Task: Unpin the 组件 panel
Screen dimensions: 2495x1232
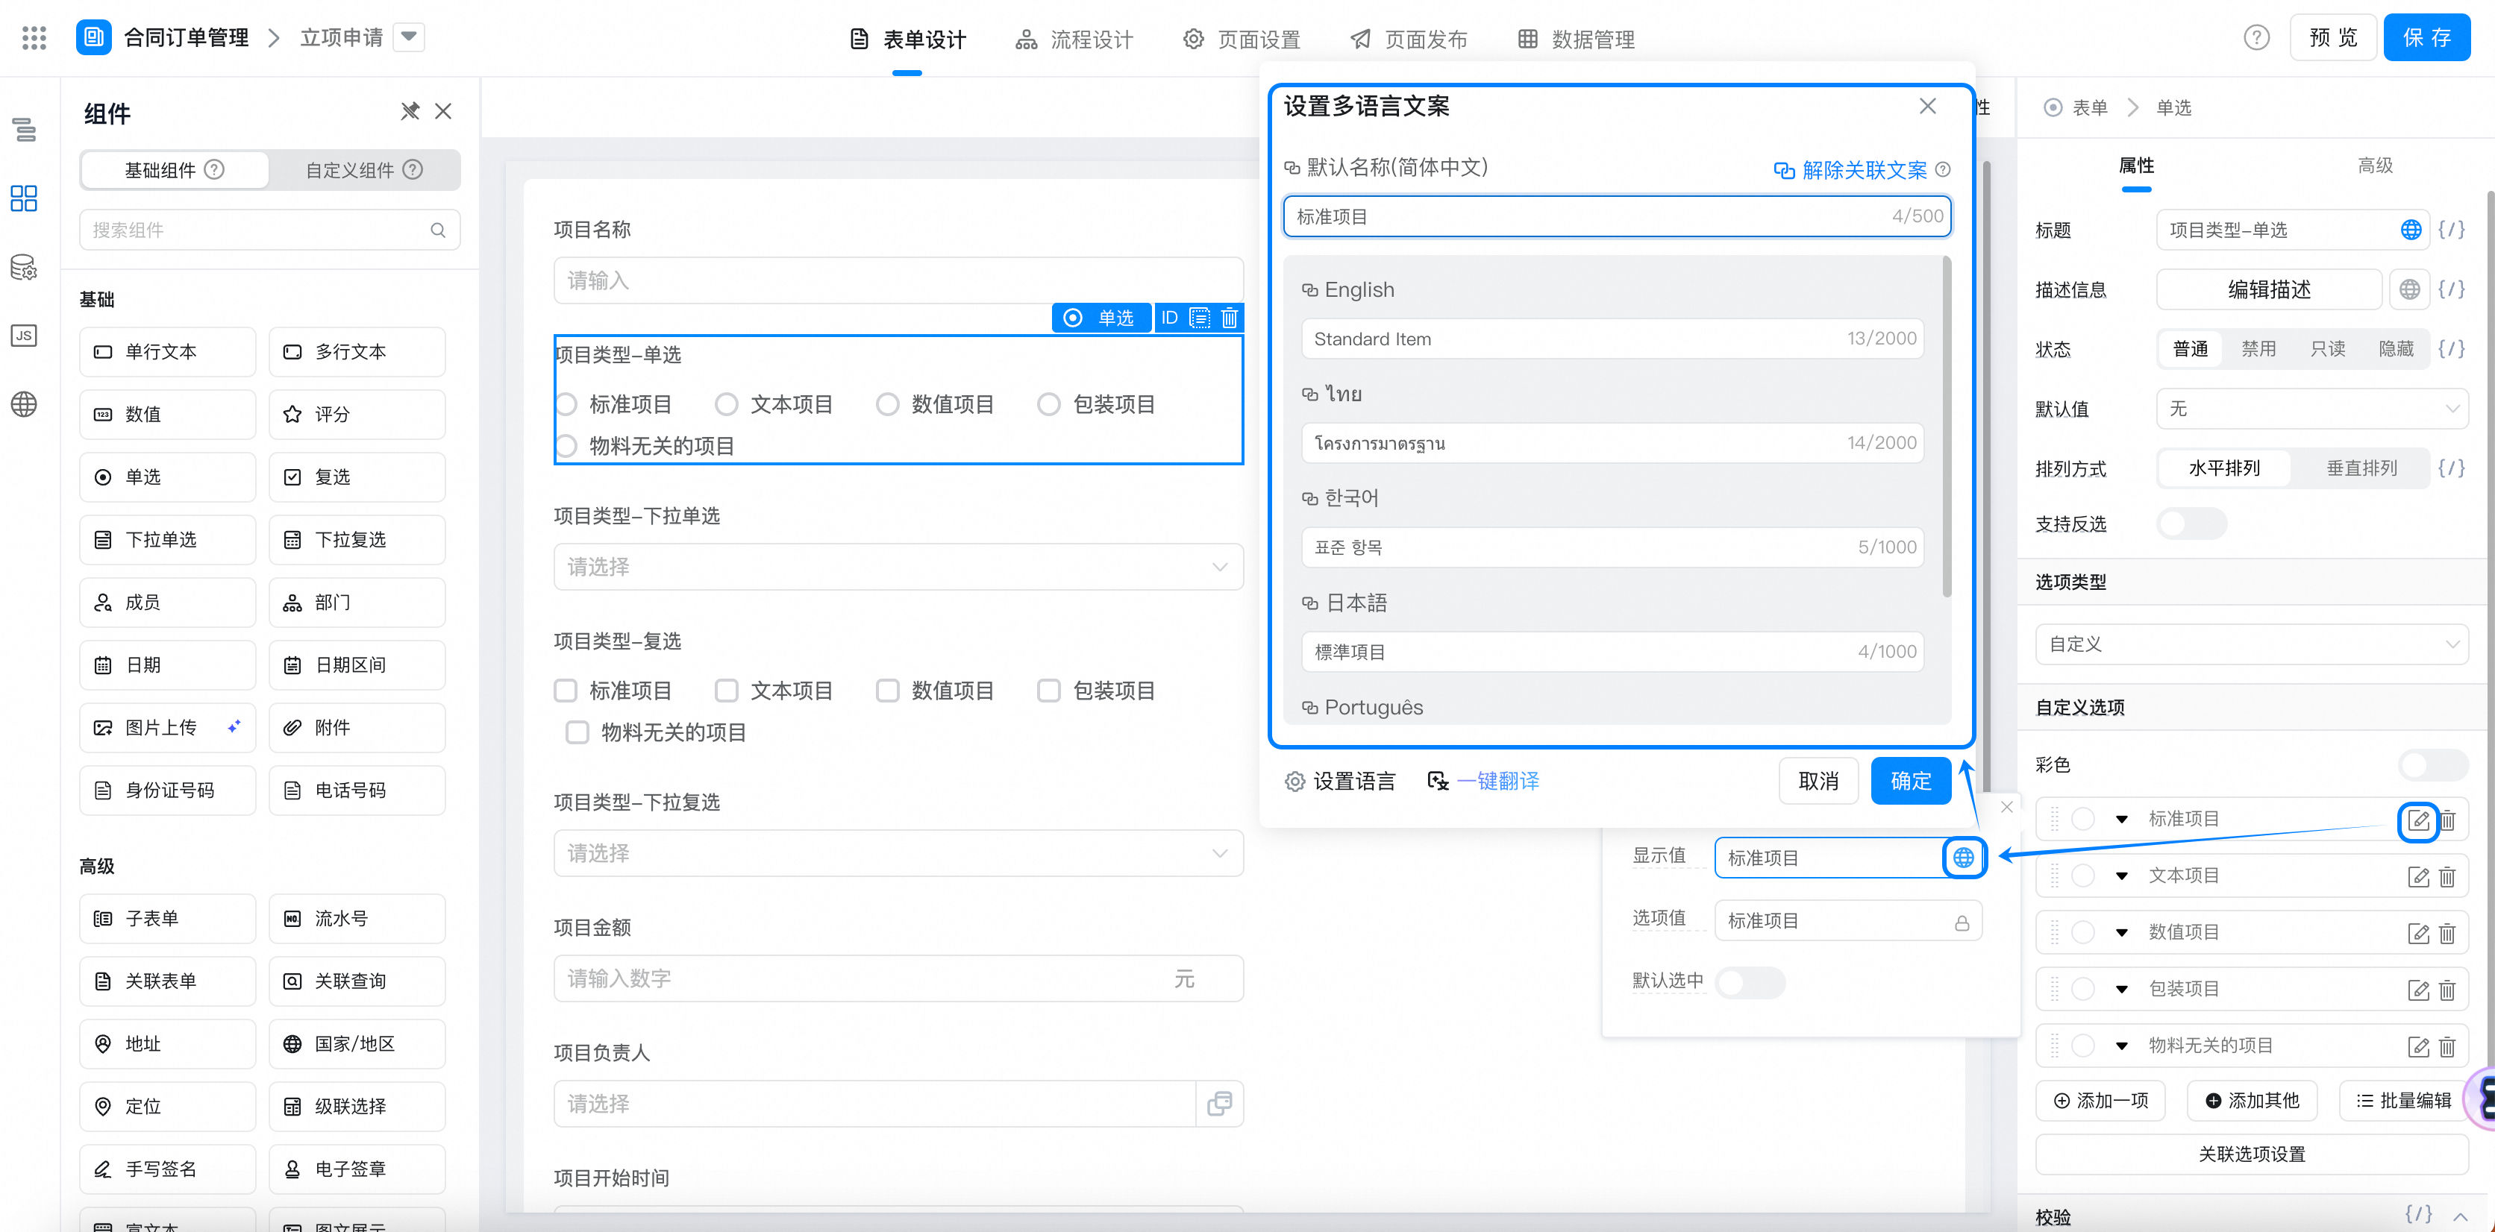Action: pyautogui.click(x=410, y=111)
